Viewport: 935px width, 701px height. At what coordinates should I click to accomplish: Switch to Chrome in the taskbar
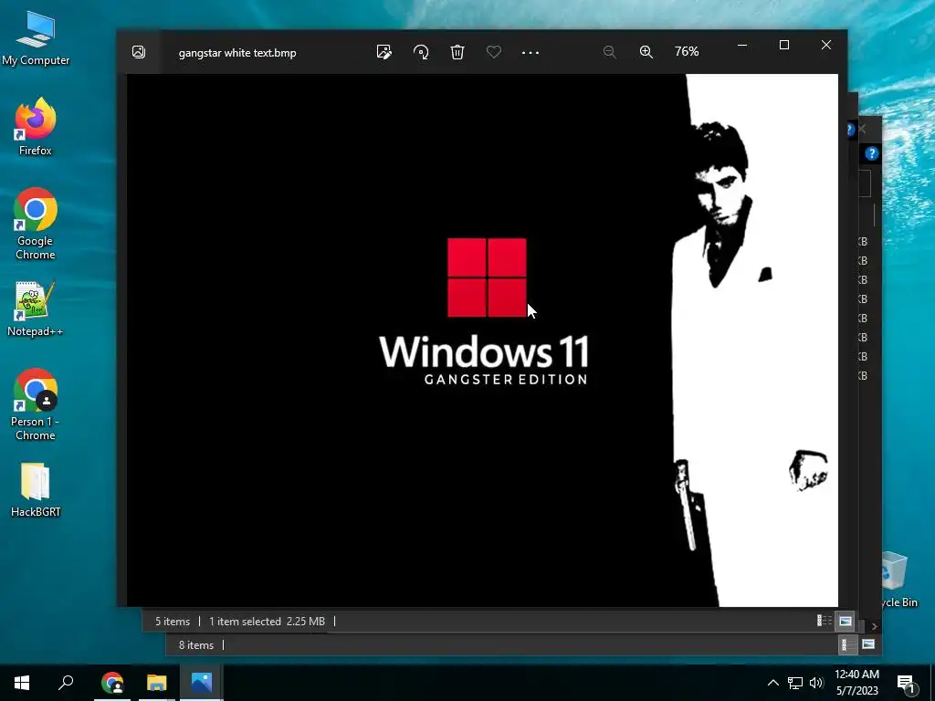tap(112, 683)
